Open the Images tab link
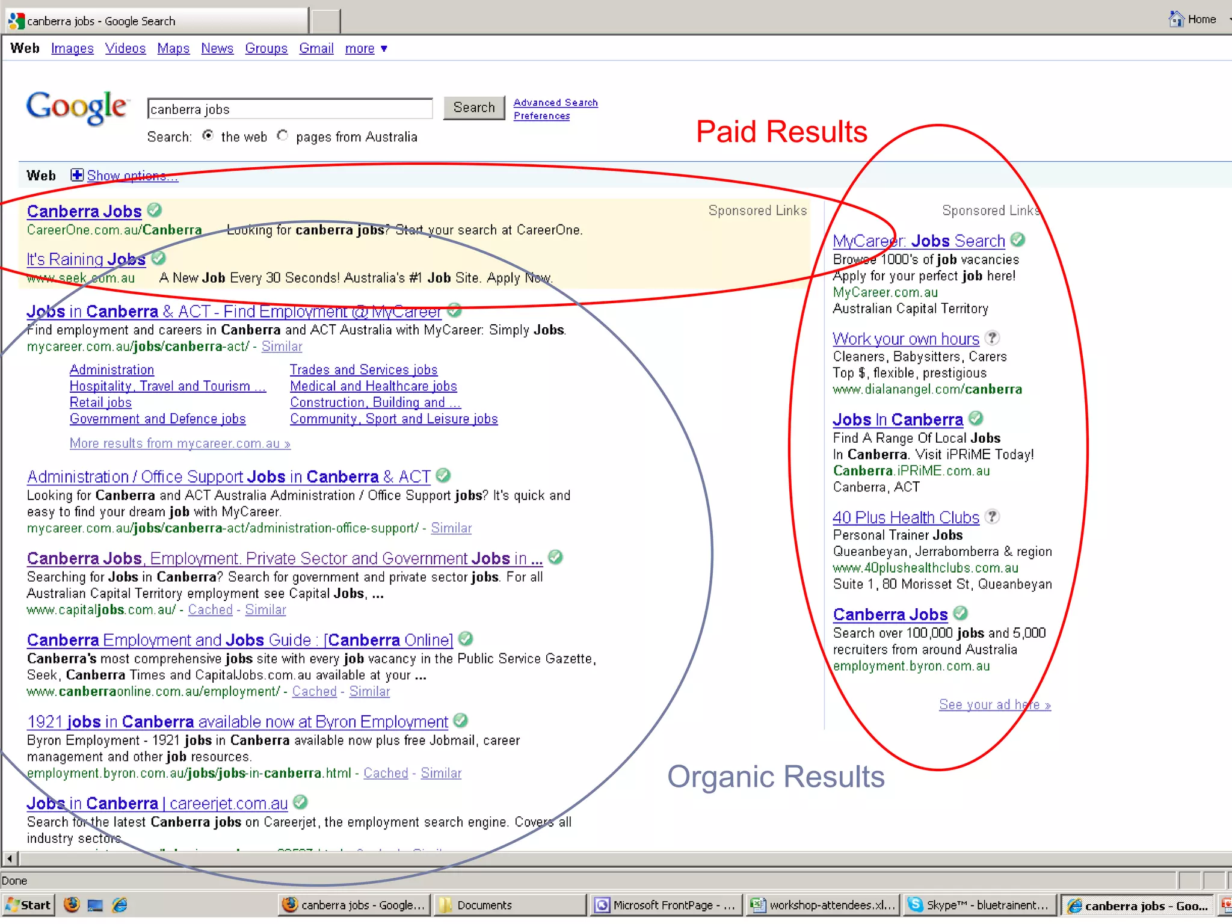Image resolution: width=1232 pixels, height=924 pixels. click(x=72, y=49)
